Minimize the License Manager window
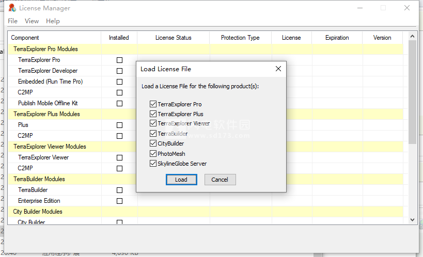 (x=360, y=8)
